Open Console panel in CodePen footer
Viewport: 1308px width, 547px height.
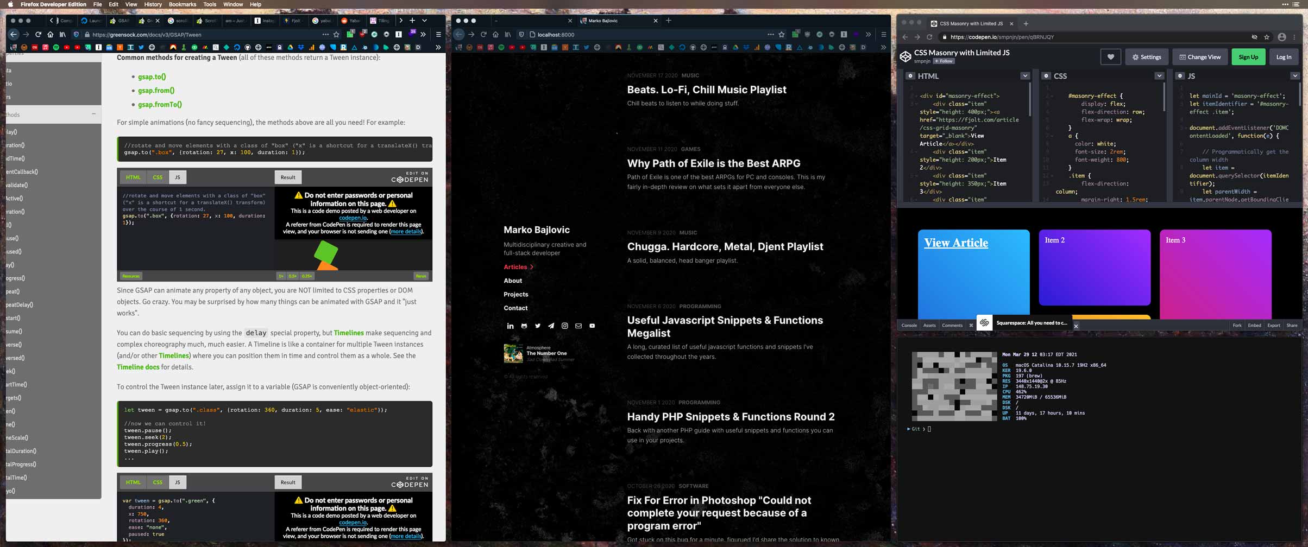(x=909, y=326)
